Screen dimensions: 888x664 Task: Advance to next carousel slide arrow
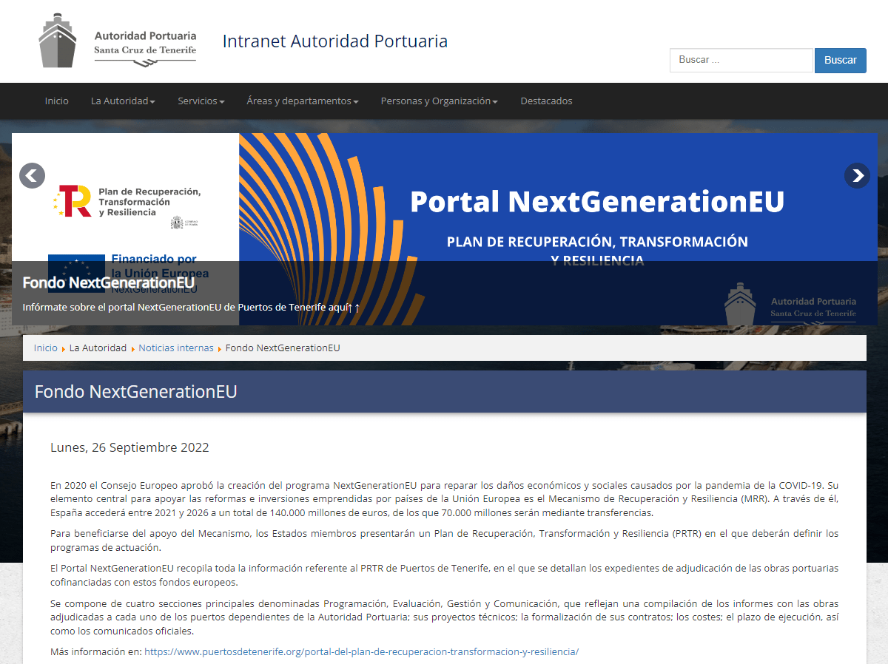[x=857, y=176]
